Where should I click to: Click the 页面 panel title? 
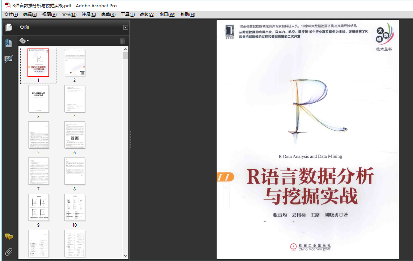(24, 27)
